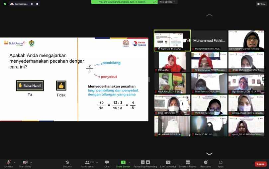
Task: Select the Dian Patria video tile
Action: (209, 84)
